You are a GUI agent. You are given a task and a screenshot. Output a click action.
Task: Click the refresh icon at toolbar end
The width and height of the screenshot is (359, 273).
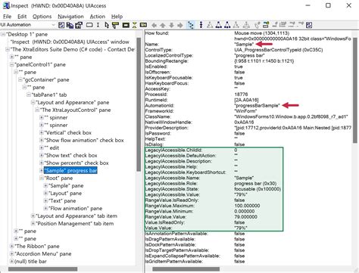click(x=309, y=25)
